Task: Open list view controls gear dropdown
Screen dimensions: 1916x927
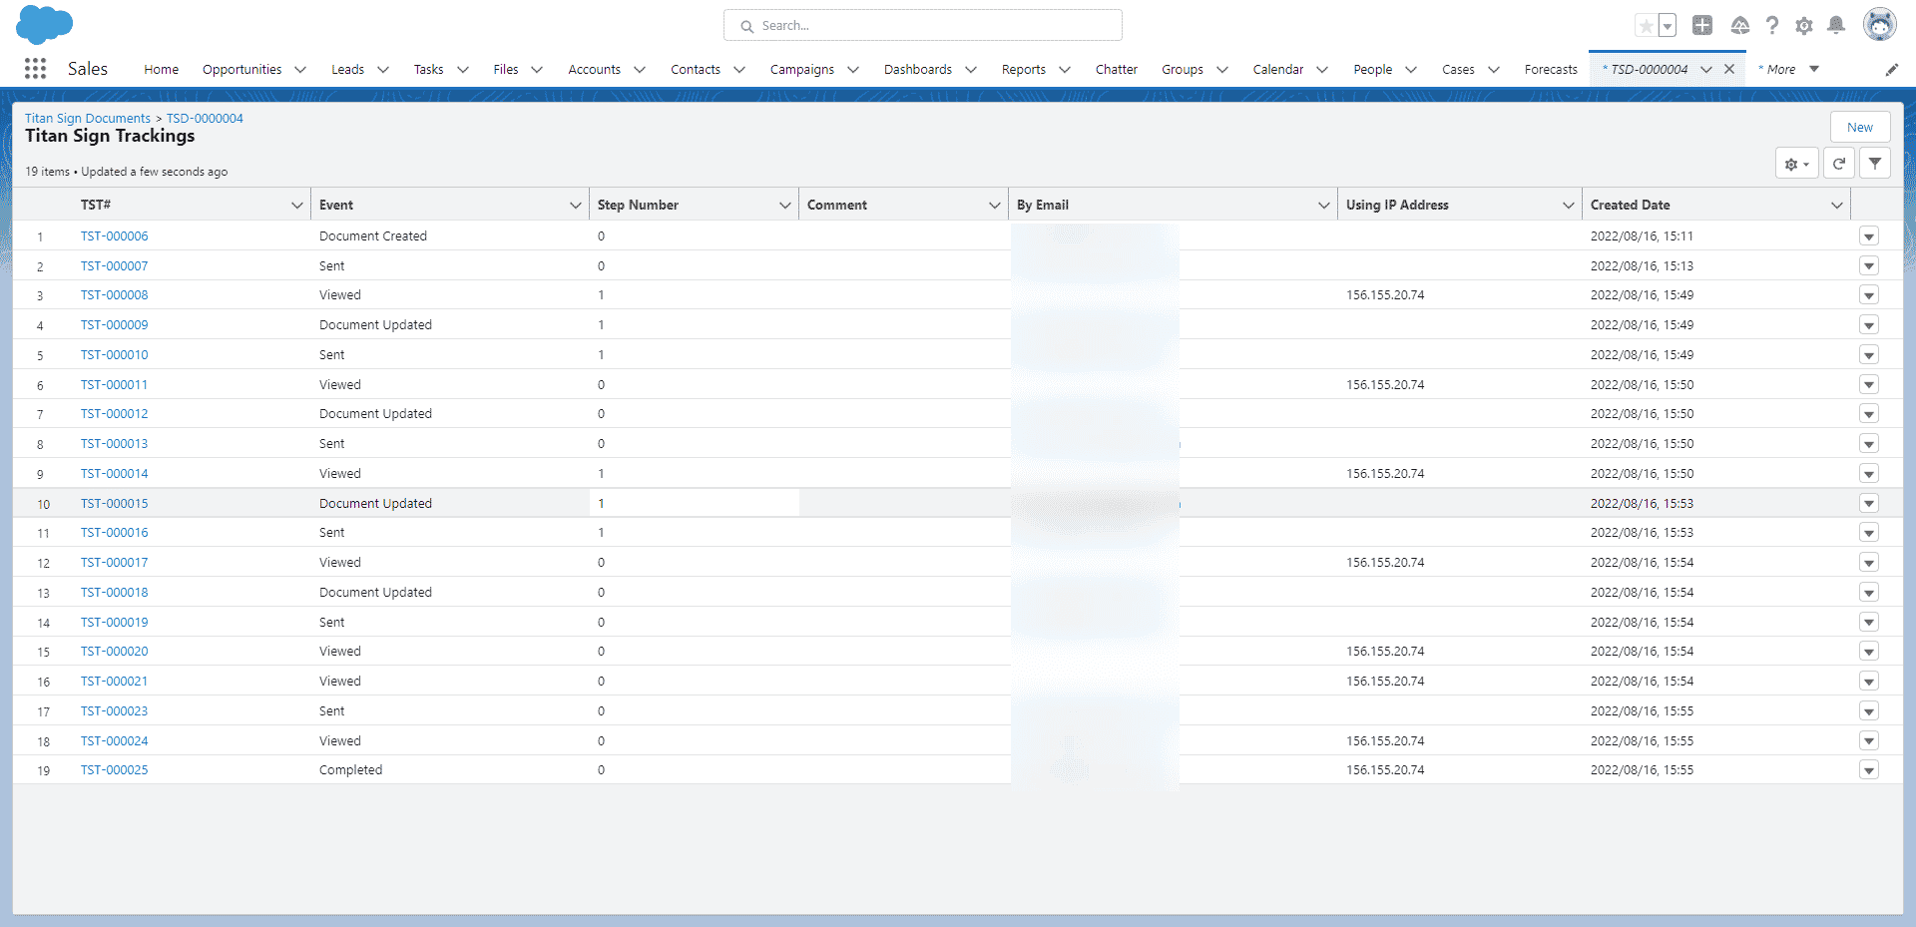Action: tap(1796, 164)
